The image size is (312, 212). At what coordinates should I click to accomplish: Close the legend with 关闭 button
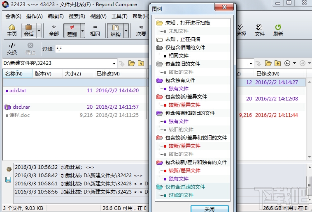click(x=210, y=209)
